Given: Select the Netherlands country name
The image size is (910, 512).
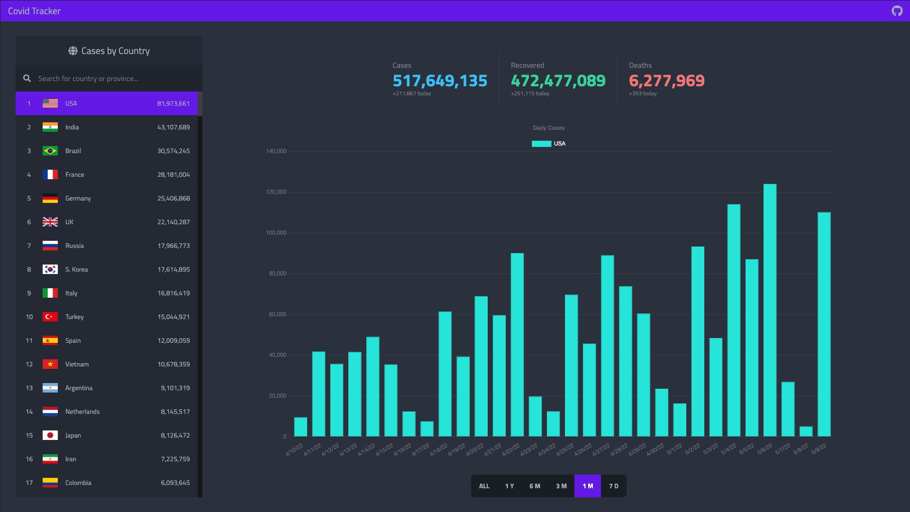Looking at the screenshot, I should coord(82,411).
